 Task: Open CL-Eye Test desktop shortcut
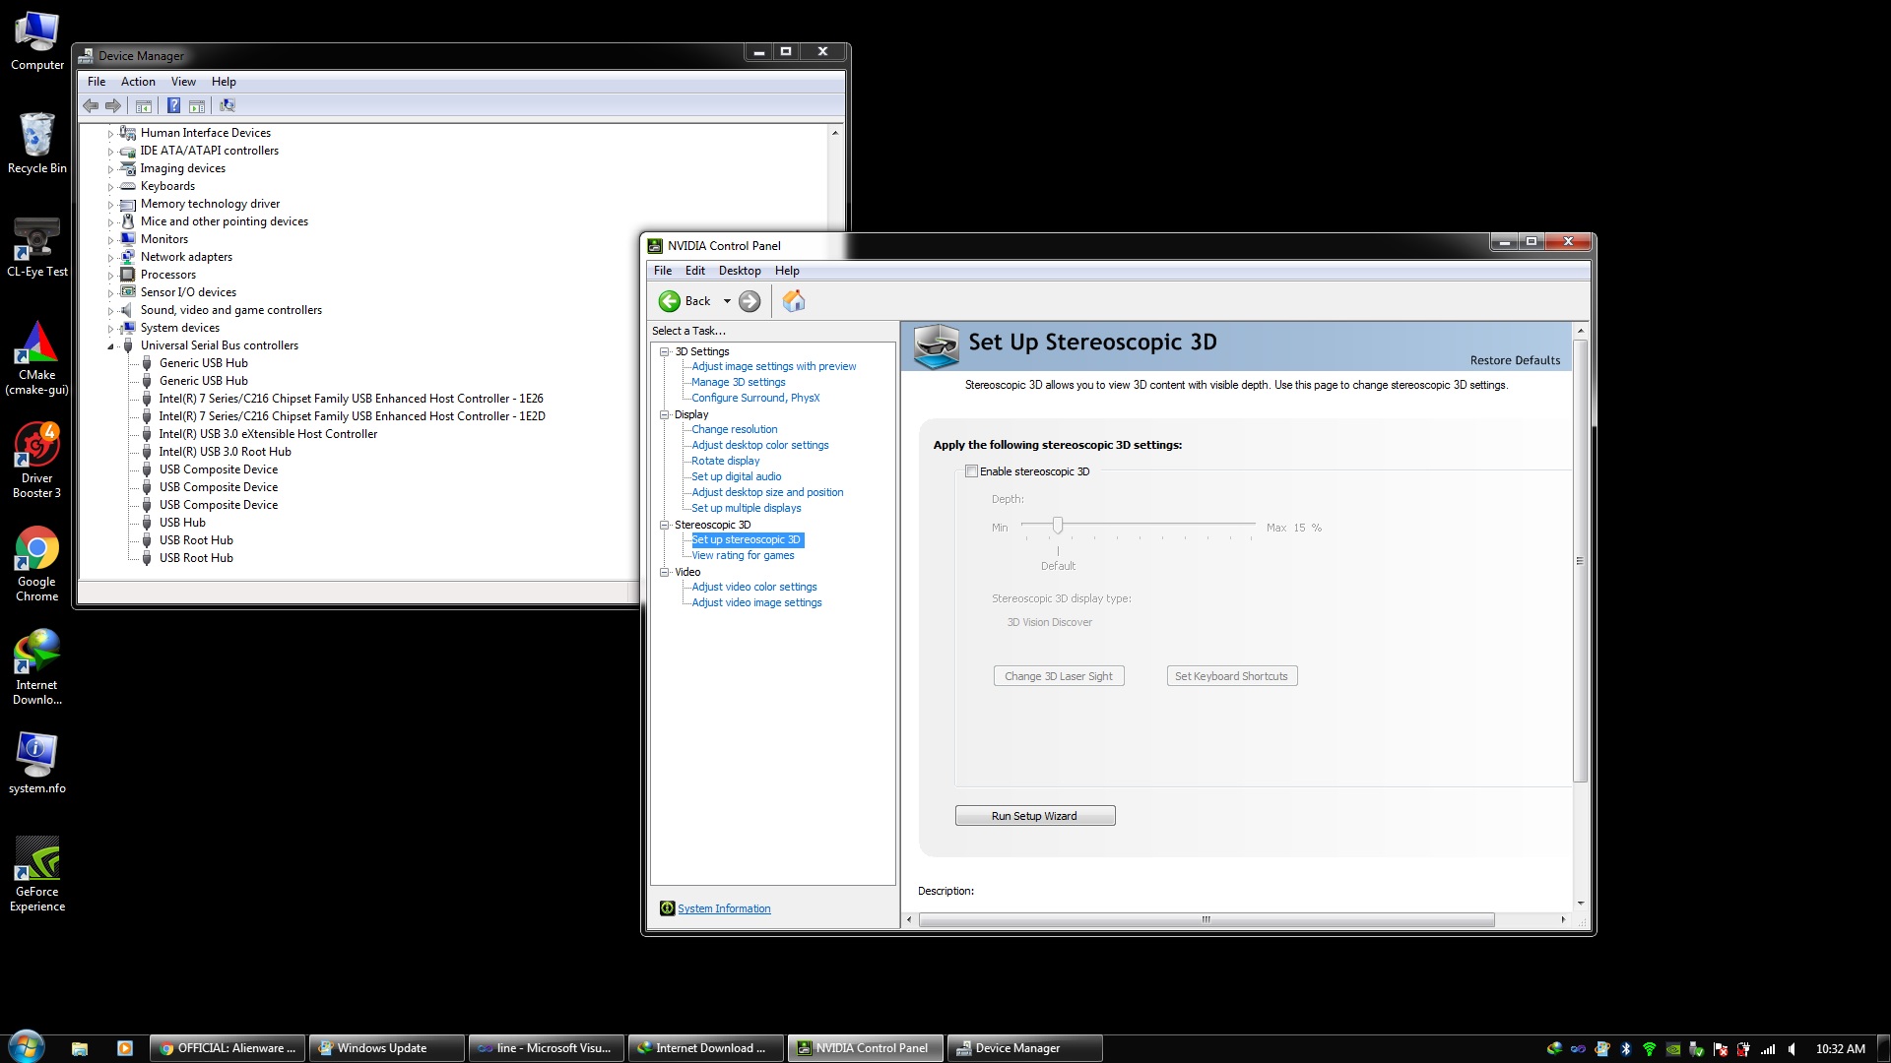(37, 247)
